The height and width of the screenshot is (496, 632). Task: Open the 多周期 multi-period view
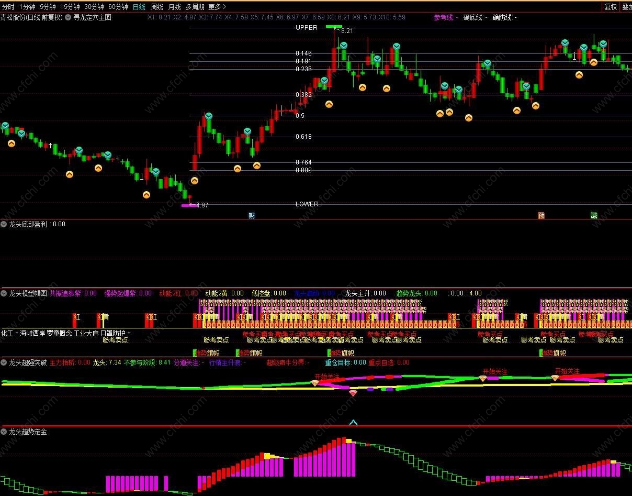click(195, 7)
